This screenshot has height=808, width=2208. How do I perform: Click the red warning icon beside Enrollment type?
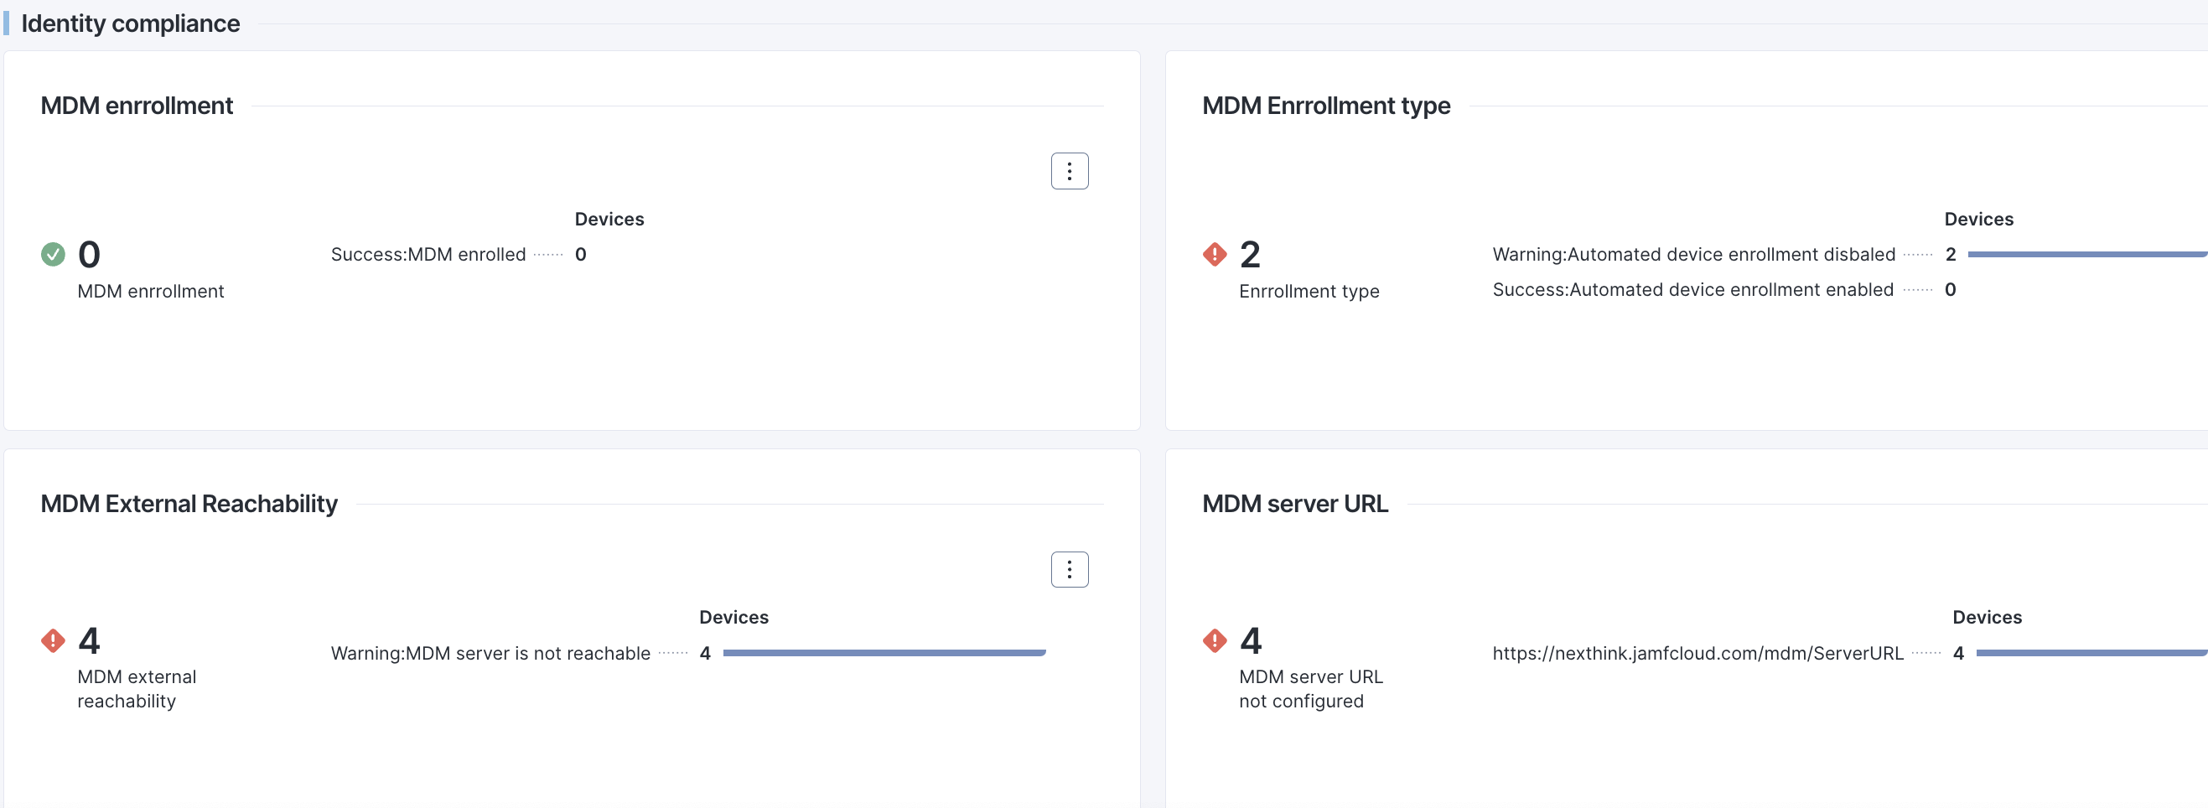(x=1214, y=255)
